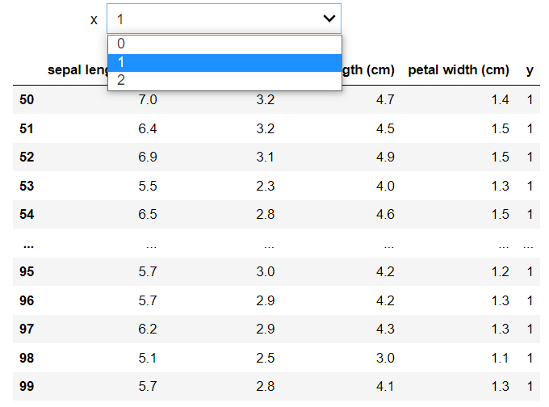Click petal width 1.2 in row 95
This screenshot has width=549, height=407.
tap(500, 271)
